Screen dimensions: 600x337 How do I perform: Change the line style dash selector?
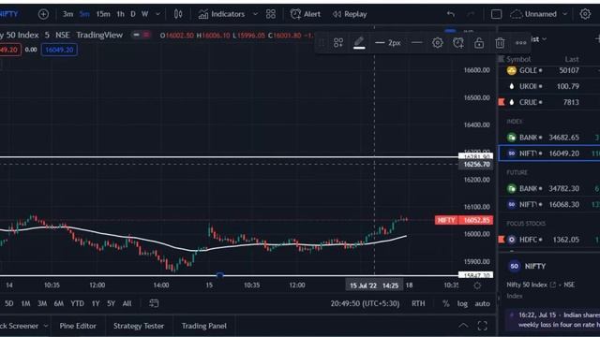click(x=416, y=43)
